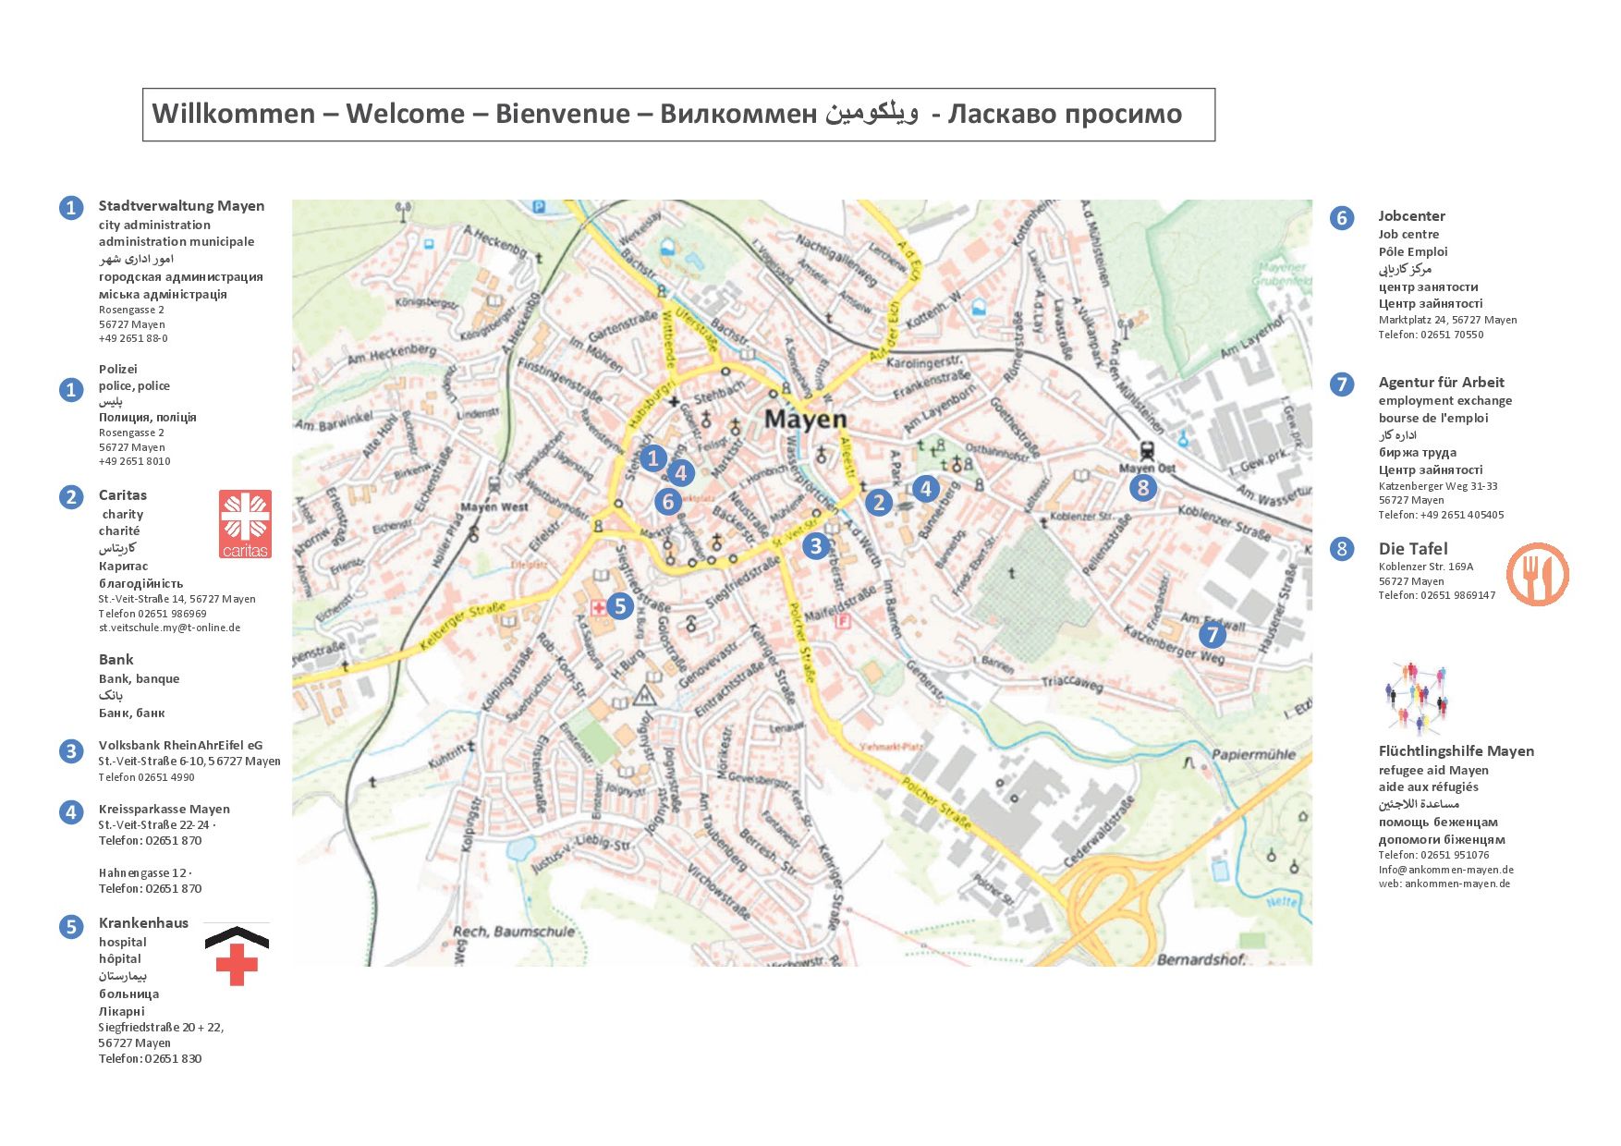Screen dimensions: 1621x1146
Task: Click the red Caritas logo
Action: click(x=245, y=524)
